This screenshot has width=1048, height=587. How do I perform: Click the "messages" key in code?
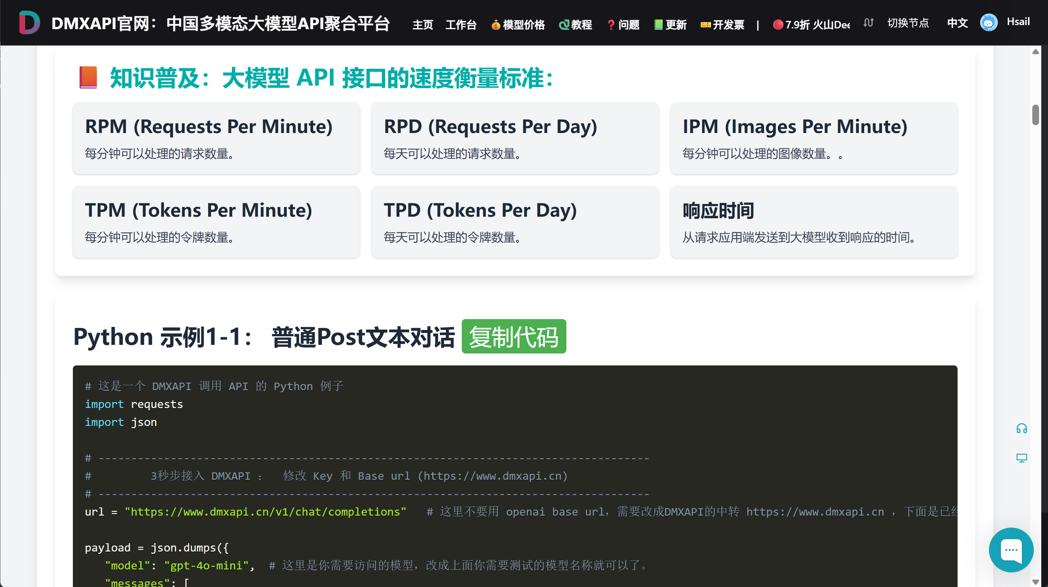(x=137, y=583)
